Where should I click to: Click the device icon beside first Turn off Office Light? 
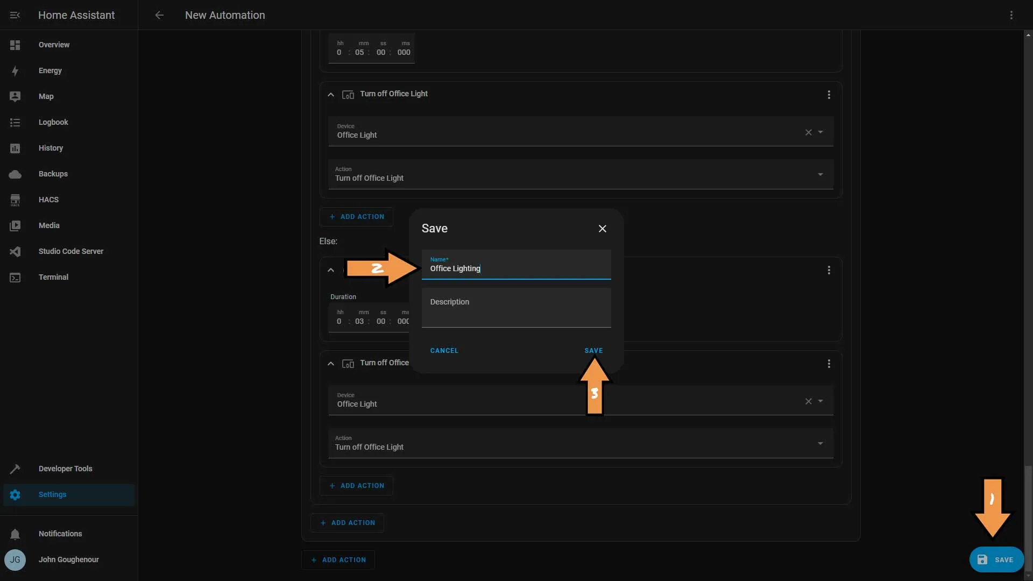(348, 95)
